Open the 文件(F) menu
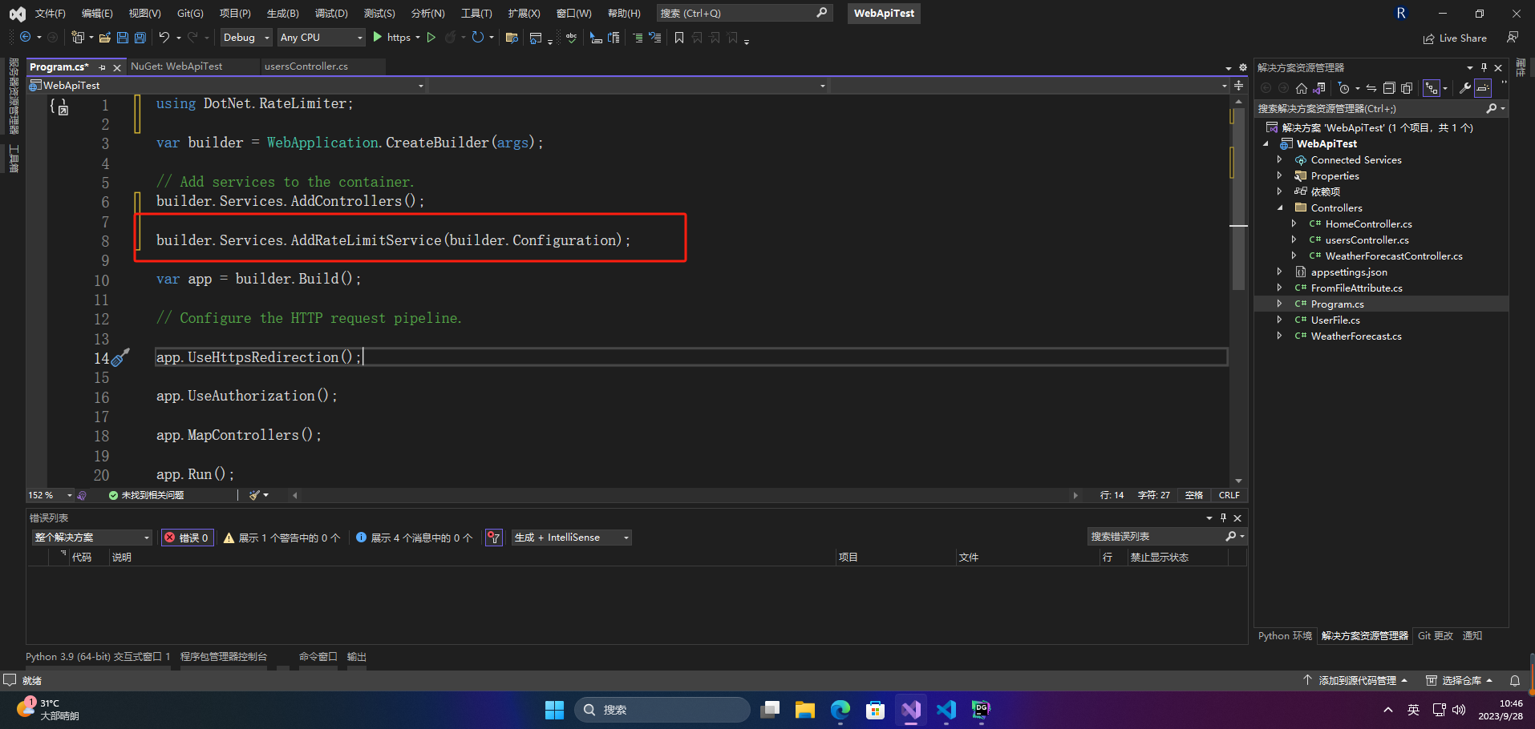The width and height of the screenshot is (1535, 729). (x=50, y=14)
